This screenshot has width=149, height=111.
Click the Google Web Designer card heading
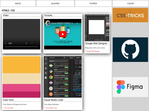[96, 43]
